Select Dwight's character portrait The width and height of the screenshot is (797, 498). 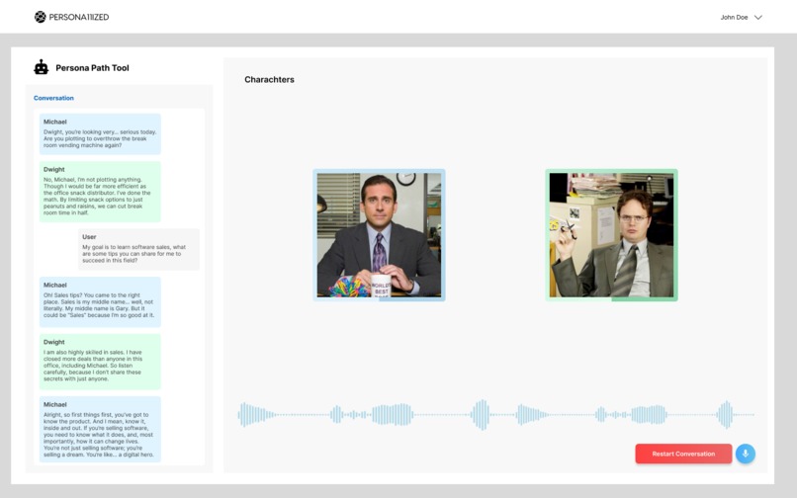(x=611, y=235)
